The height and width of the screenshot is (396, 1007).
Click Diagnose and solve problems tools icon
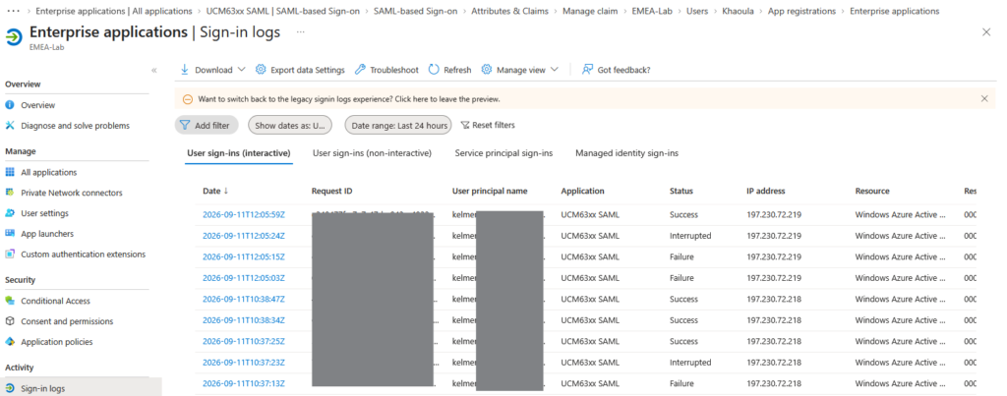10,125
